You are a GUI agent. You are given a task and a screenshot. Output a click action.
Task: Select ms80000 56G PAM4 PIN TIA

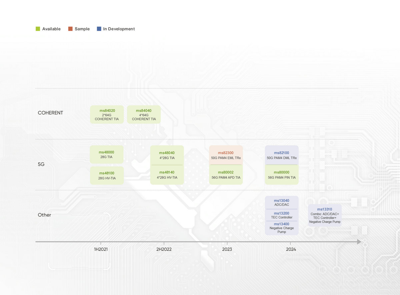(282, 175)
